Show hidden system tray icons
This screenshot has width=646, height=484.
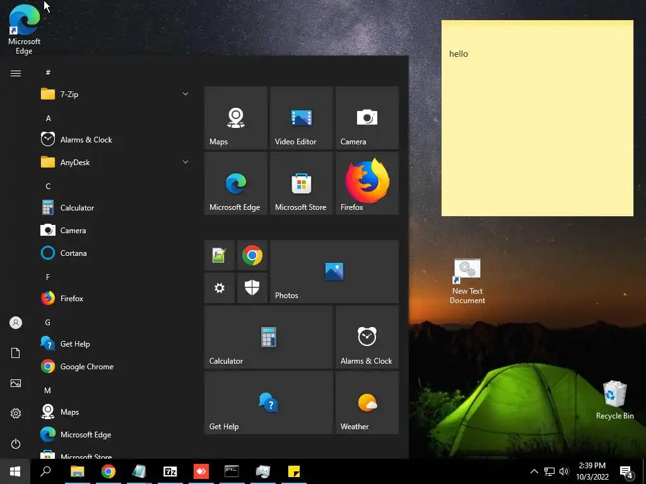tap(534, 471)
